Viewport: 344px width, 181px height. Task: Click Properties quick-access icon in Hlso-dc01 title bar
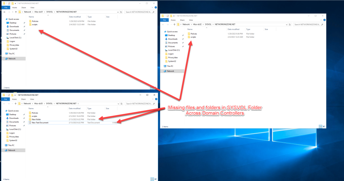point(9,3)
